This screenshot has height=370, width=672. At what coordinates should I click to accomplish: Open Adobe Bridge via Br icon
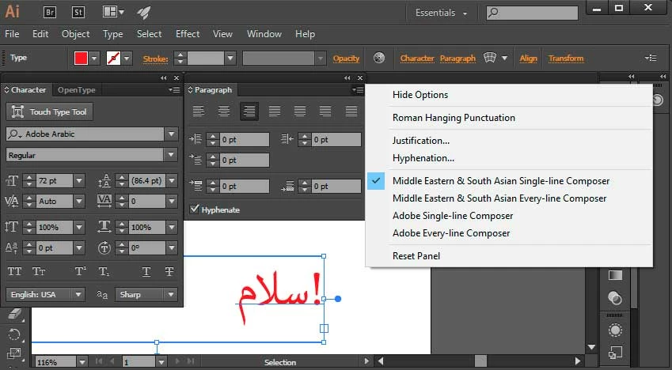[50, 12]
